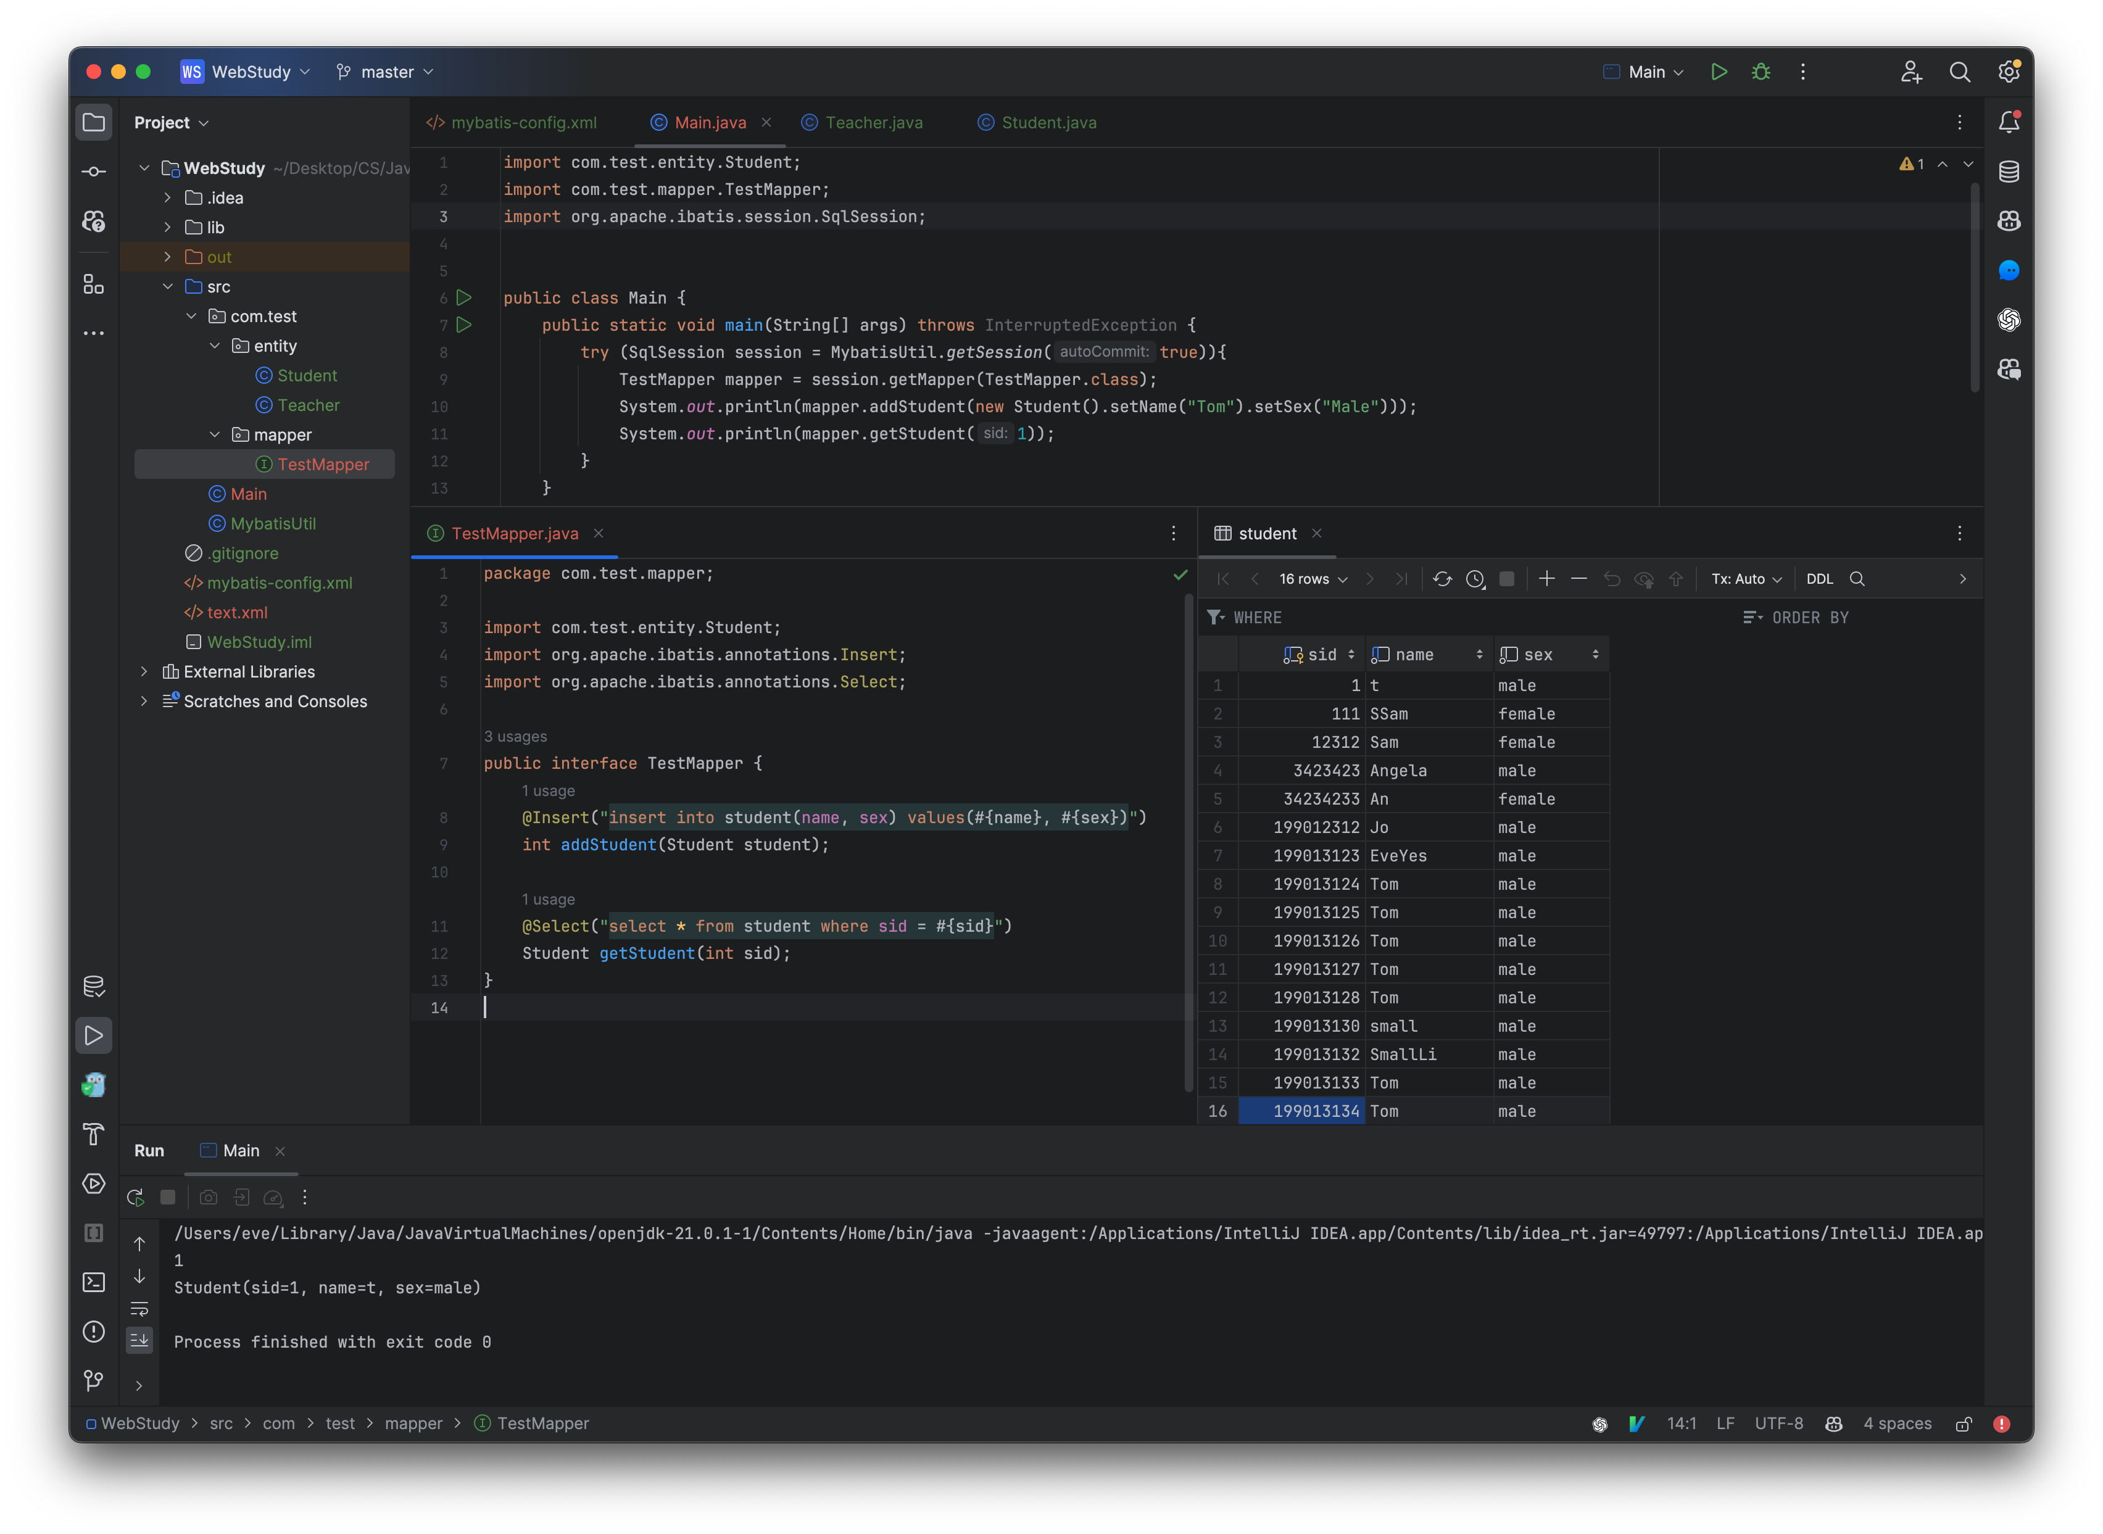The width and height of the screenshot is (2103, 1534).
Task: Start debugging using the bug icon
Action: click(x=1761, y=72)
